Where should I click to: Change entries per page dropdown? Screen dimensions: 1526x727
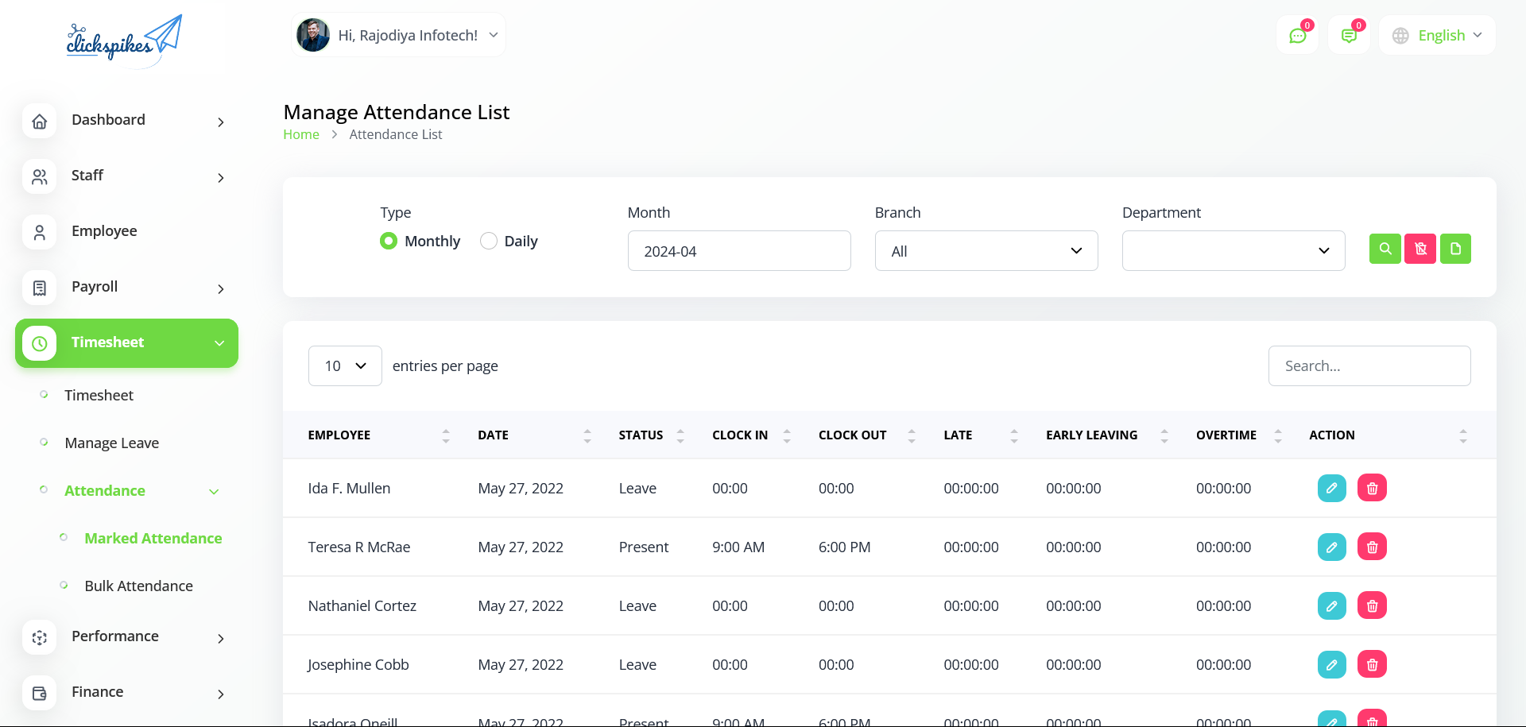(x=345, y=365)
